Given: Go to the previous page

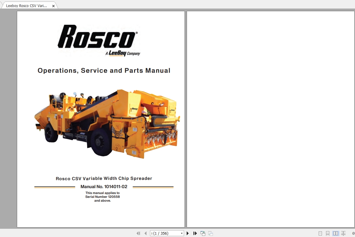Looking at the screenshot, I should [145, 233].
